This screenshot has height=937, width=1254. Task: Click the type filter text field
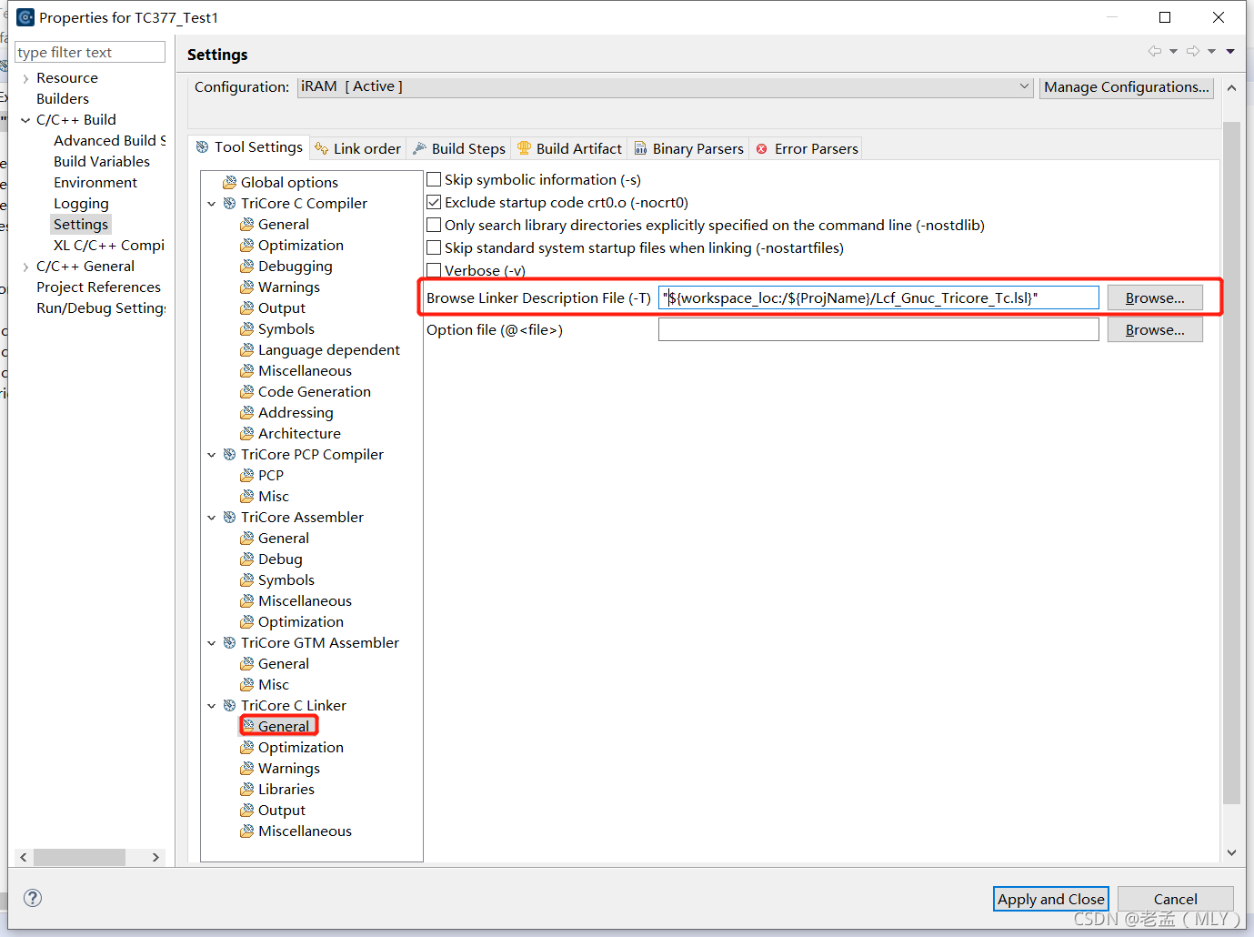90,53
